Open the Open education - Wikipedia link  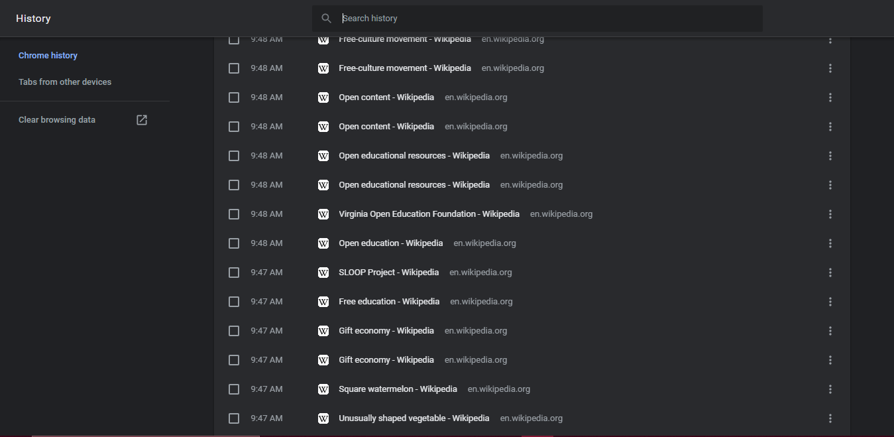[x=390, y=243]
